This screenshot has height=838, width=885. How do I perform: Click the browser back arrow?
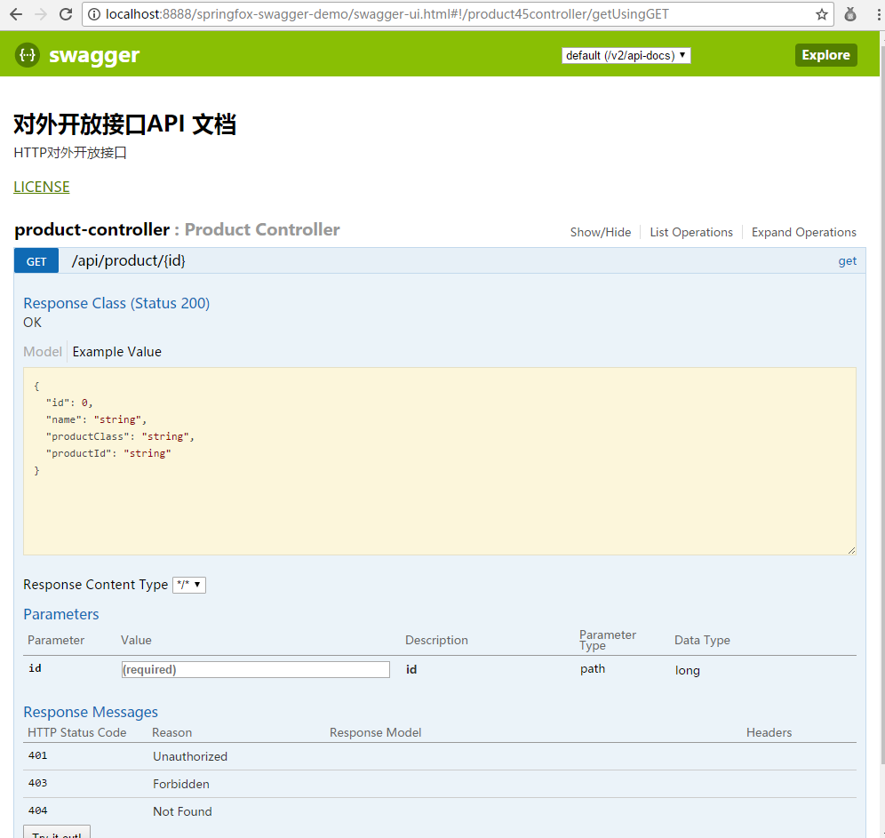click(x=15, y=14)
